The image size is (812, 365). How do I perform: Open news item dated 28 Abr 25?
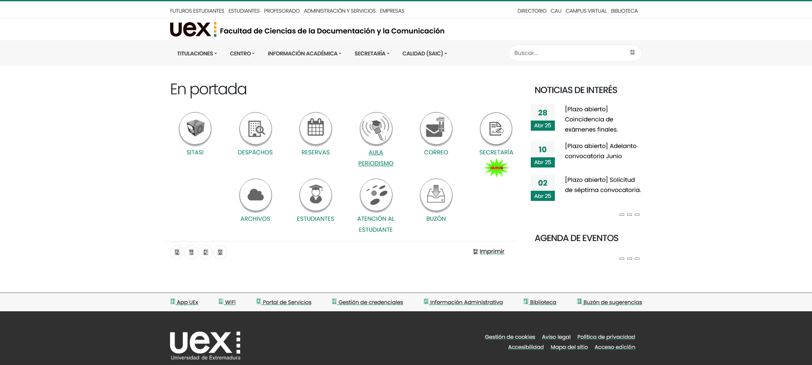point(591,119)
